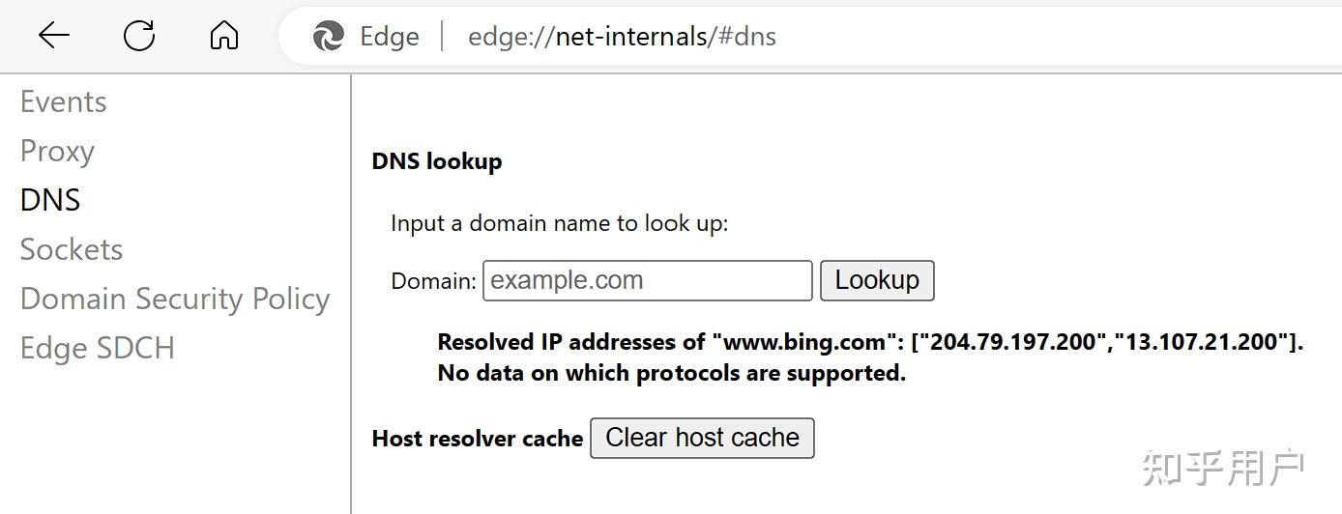This screenshot has height=514, width=1342.
Task: Click the Domain input field
Action: click(x=647, y=280)
